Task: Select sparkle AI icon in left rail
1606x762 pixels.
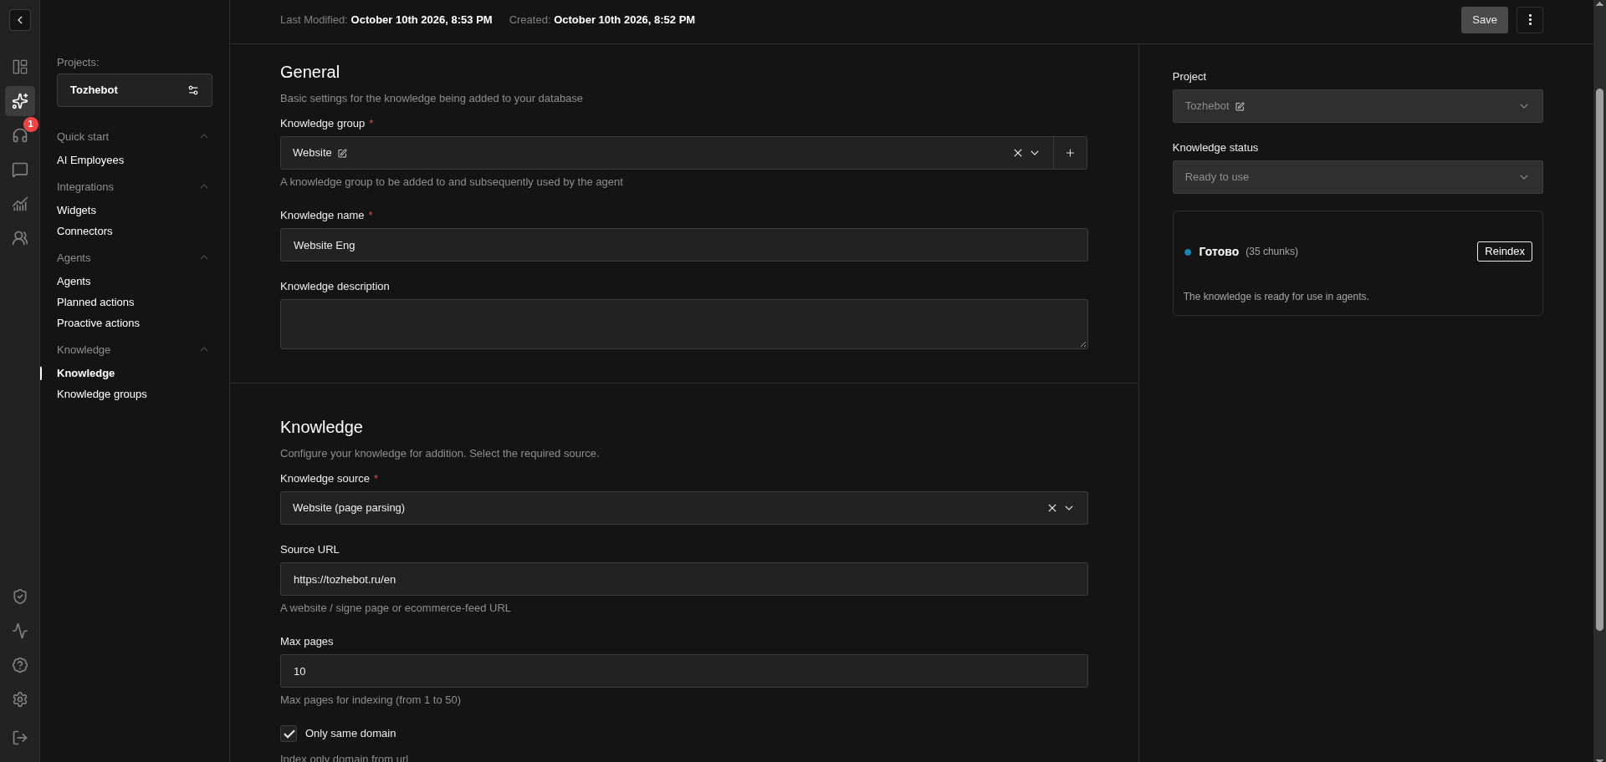Action: (x=20, y=101)
